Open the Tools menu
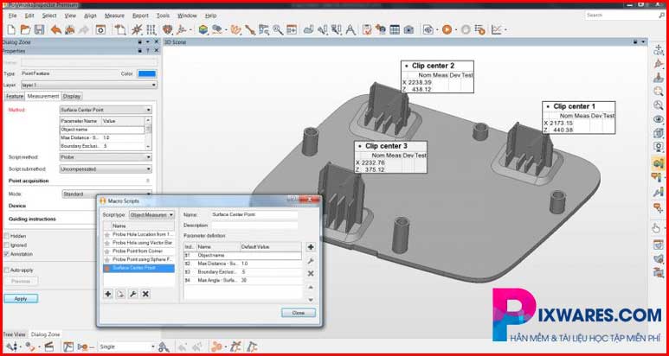Screen dimensions: 669x356 point(163,16)
